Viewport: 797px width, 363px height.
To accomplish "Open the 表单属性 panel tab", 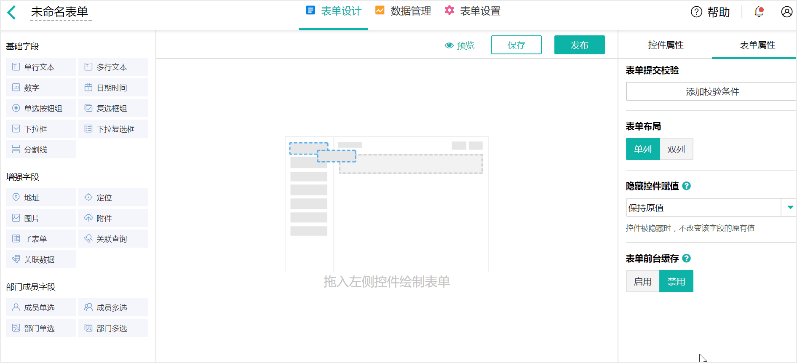I will pos(757,45).
